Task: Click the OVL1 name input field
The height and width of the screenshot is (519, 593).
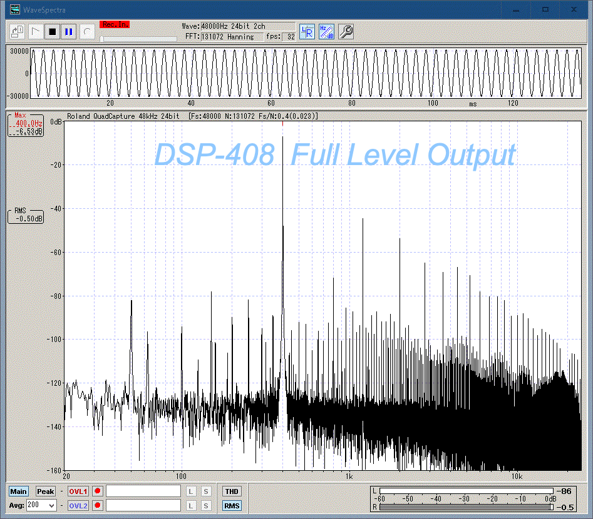Action: point(143,491)
